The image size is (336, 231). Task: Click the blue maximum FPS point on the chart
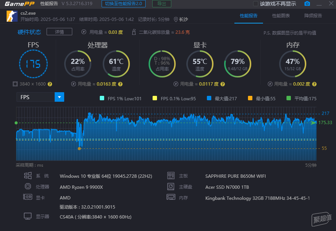point(90,114)
